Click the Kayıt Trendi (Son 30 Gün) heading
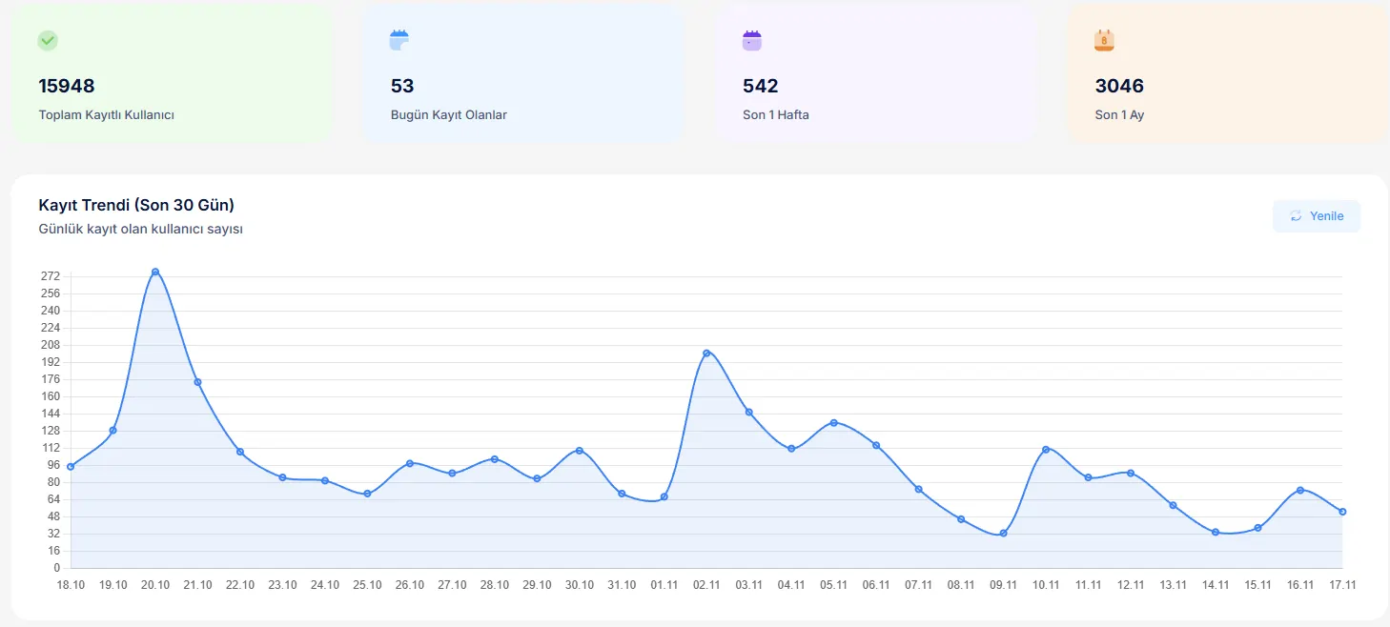The height and width of the screenshot is (627, 1390). pyautogui.click(x=136, y=205)
